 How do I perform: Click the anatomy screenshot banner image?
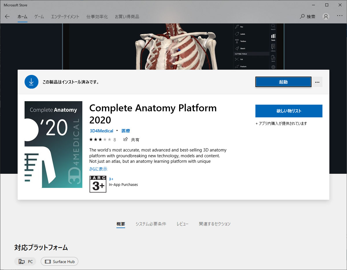[x=173, y=47]
